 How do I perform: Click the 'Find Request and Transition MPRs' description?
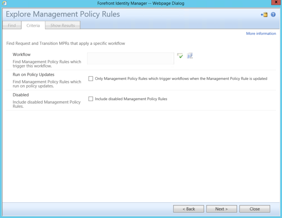click(66, 43)
